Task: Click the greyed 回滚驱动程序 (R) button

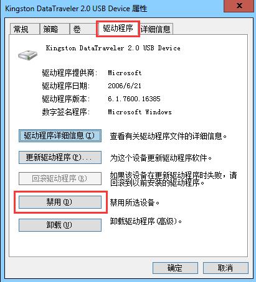Action: [60, 178]
